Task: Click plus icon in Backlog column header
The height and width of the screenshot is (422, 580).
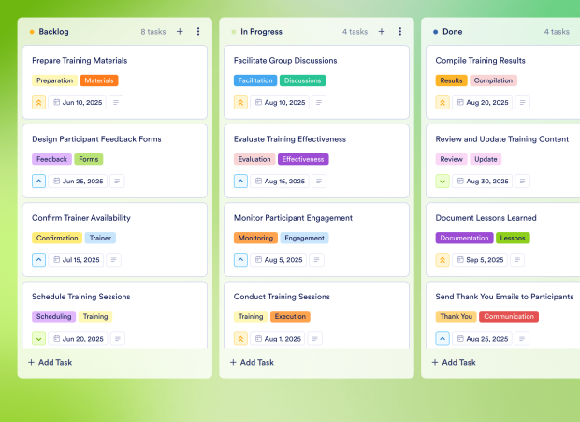Action: [x=180, y=31]
